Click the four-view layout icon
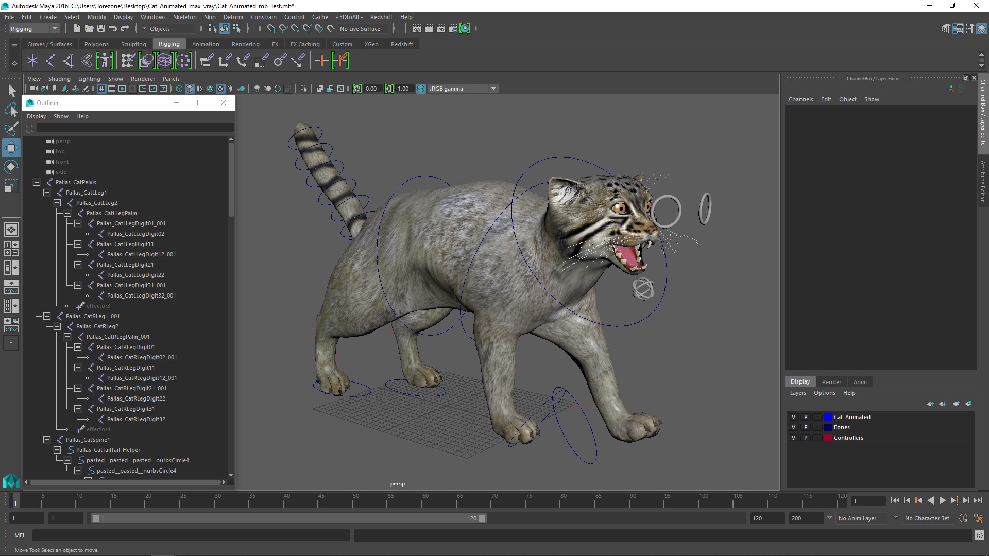989x556 pixels. click(11, 249)
